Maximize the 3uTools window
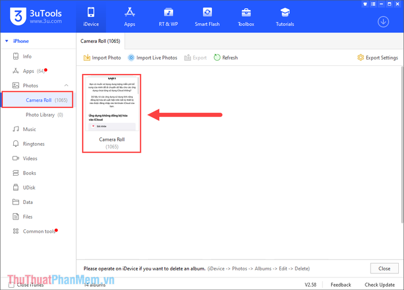The image size is (404, 290). [390, 4]
